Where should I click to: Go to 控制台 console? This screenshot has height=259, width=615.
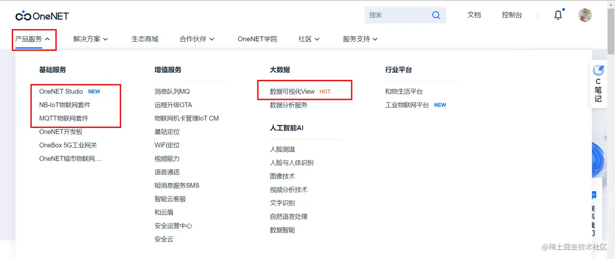(x=512, y=15)
